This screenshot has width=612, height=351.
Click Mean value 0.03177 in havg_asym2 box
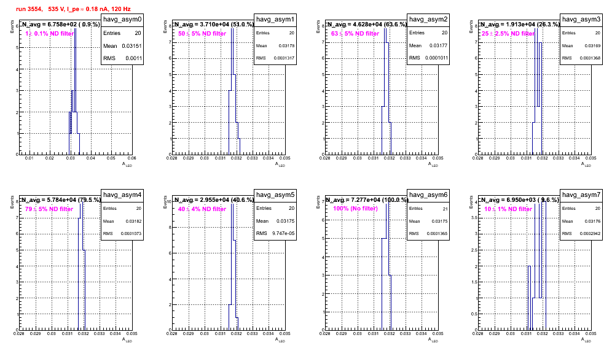pyautogui.click(x=438, y=45)
